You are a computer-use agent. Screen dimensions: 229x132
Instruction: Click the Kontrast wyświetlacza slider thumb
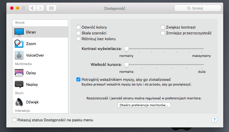click(126, 49)
